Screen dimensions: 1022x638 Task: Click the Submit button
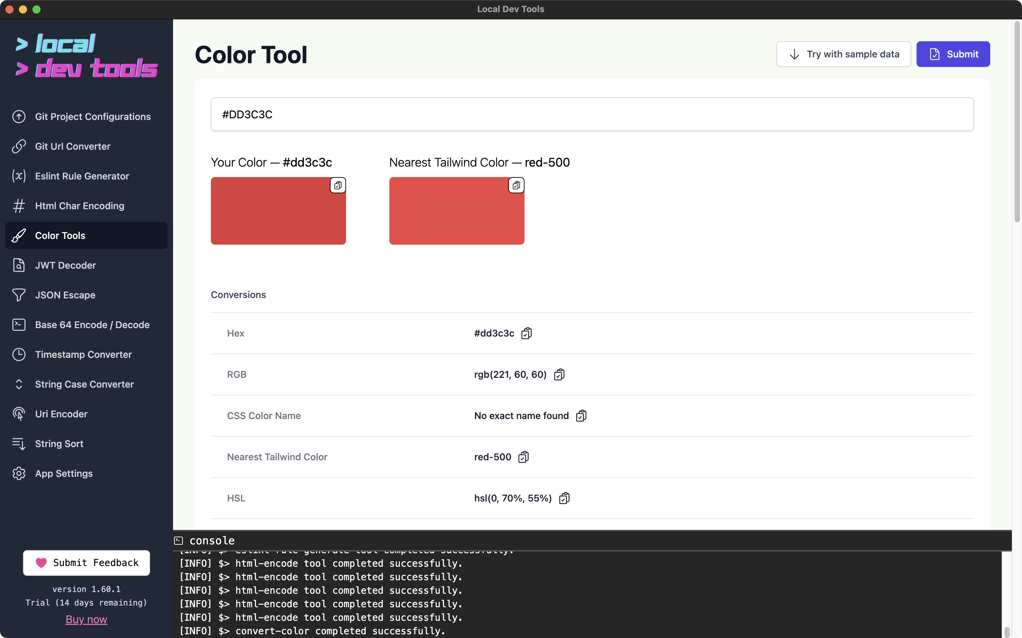[953, 54]
